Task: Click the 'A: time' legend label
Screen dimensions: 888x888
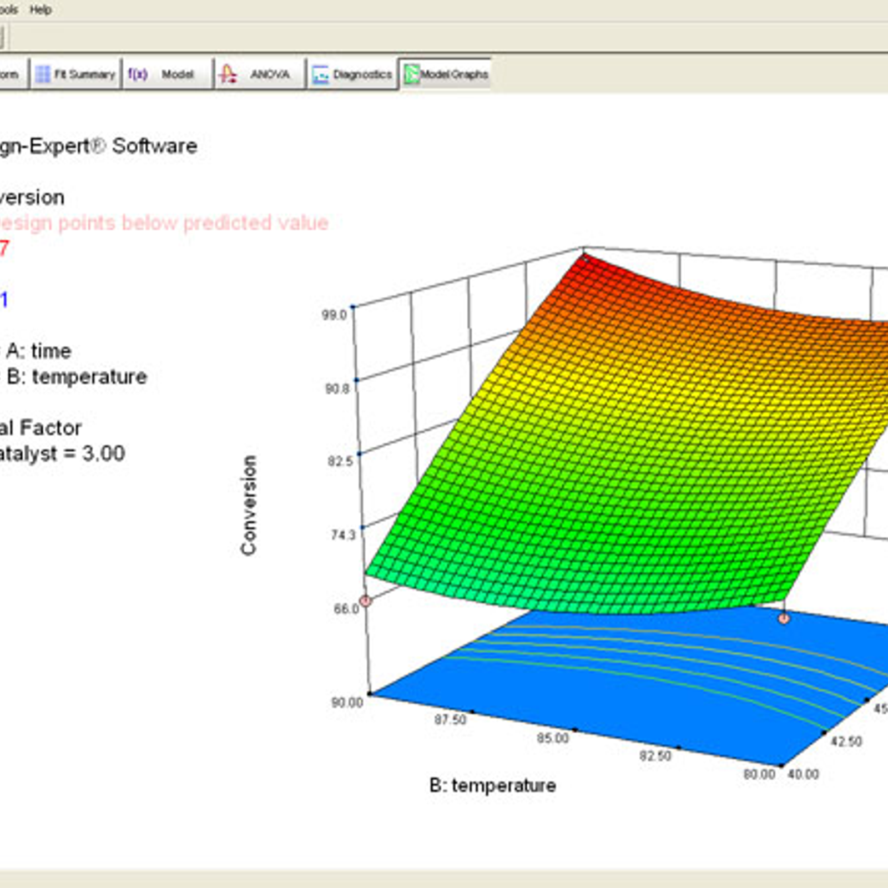Action: (39, 351)
